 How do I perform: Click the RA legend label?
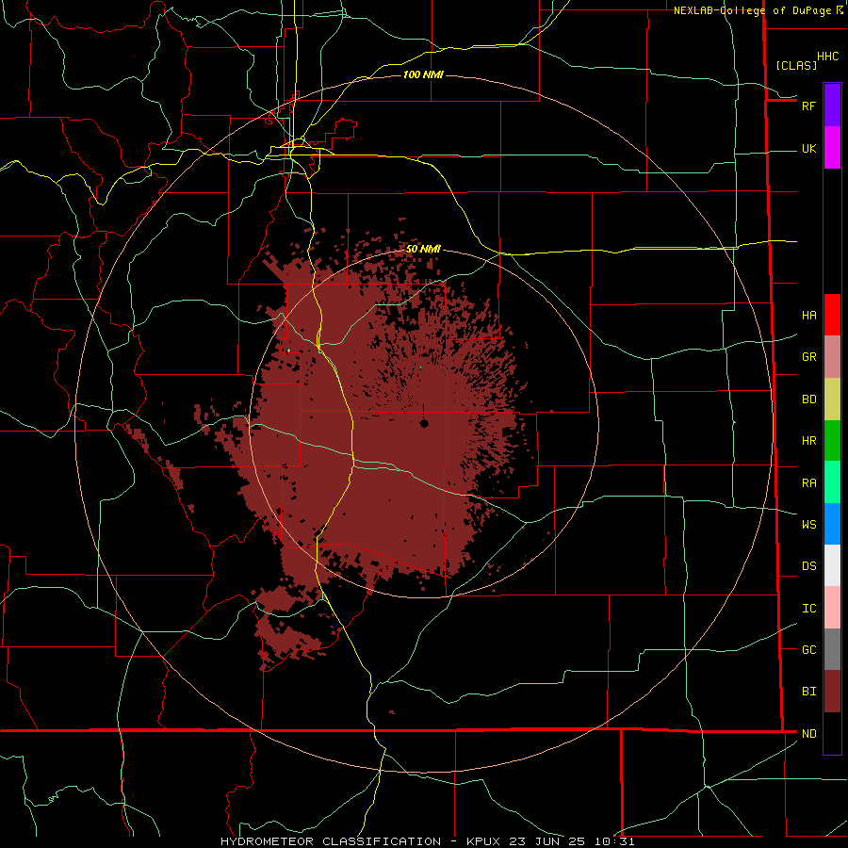pyautogui.click(x=808, y=482)
